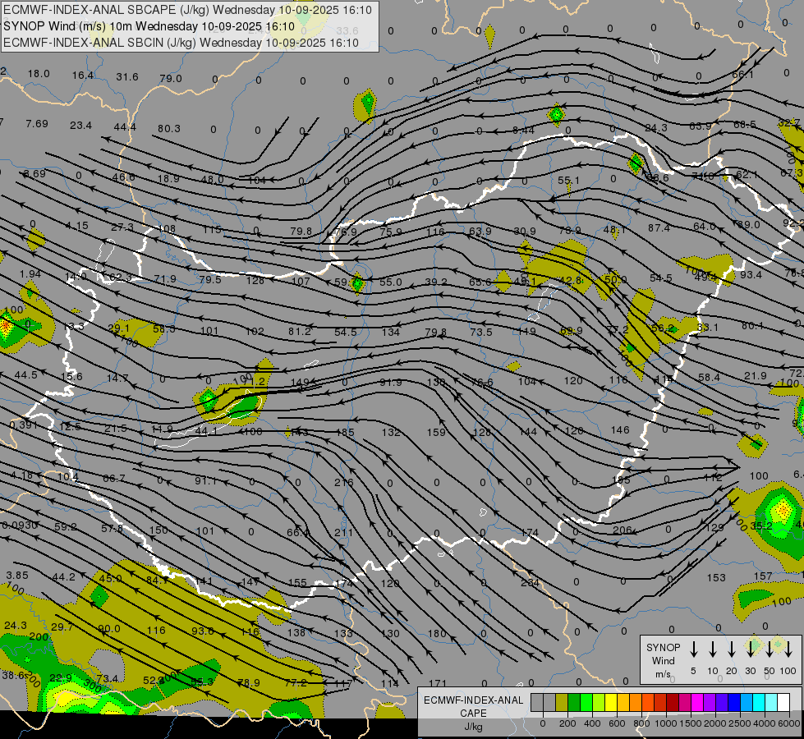Click the grid value 150 on the map
Screen dimensions: 804x739
click(x=159, y=530)
